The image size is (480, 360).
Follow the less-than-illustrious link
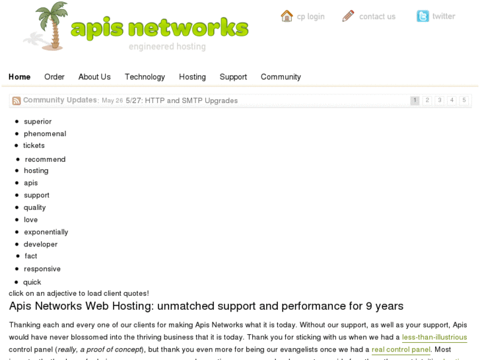(x=434, y=337)
